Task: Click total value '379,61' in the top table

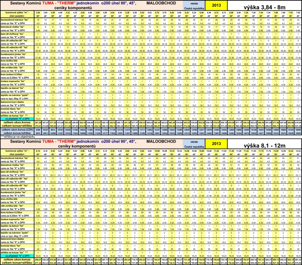Action: 38,126
